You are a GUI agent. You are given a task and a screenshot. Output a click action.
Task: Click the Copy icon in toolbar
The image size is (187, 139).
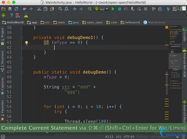[x=45, y=9]
